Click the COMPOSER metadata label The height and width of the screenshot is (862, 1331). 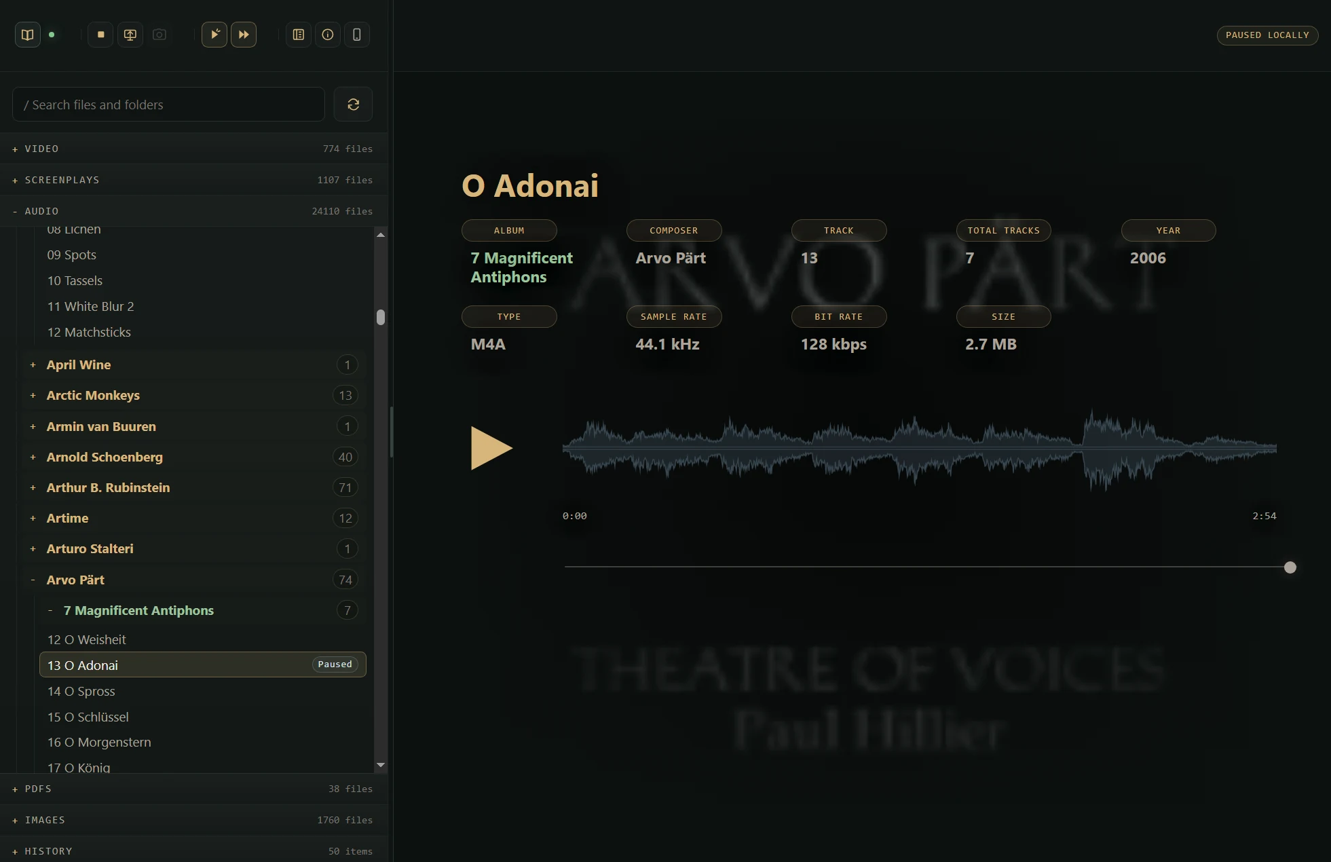pos(674,230)
